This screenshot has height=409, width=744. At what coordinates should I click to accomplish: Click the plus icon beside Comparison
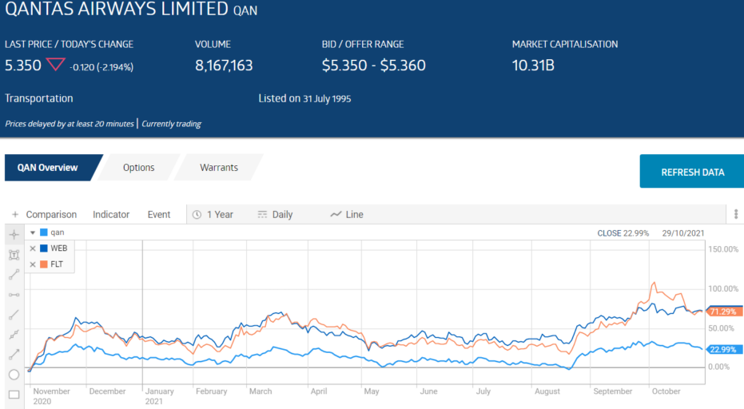coord(15,214)
